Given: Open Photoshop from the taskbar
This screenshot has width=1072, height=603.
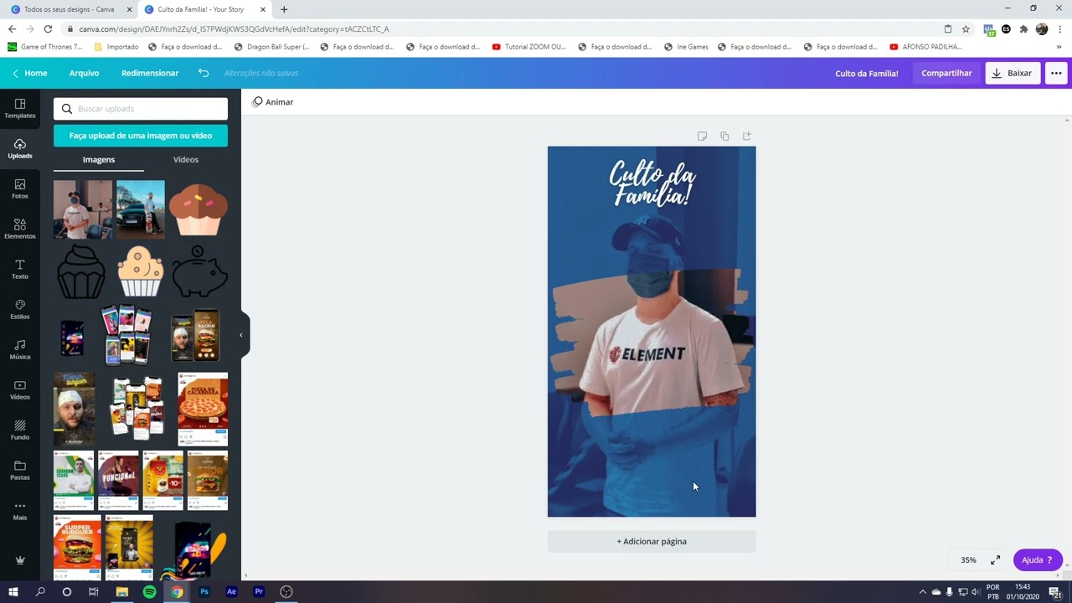Looking at the screenshot, I should (x=204, y=591).
